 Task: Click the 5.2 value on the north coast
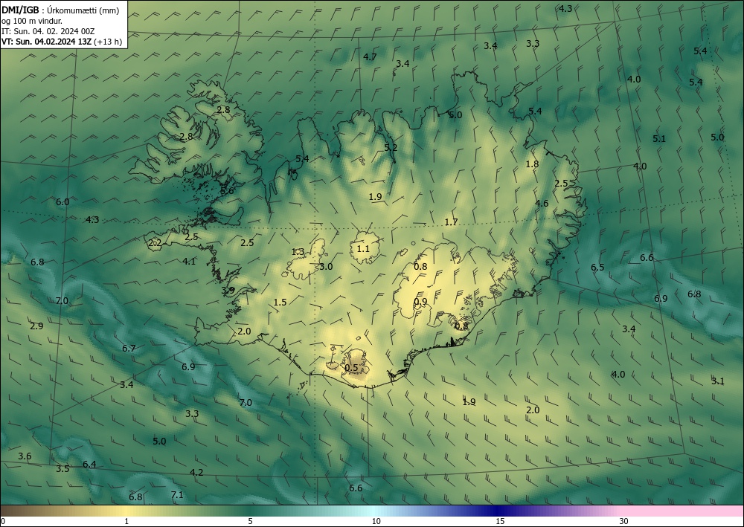click(x=391, y=147)
